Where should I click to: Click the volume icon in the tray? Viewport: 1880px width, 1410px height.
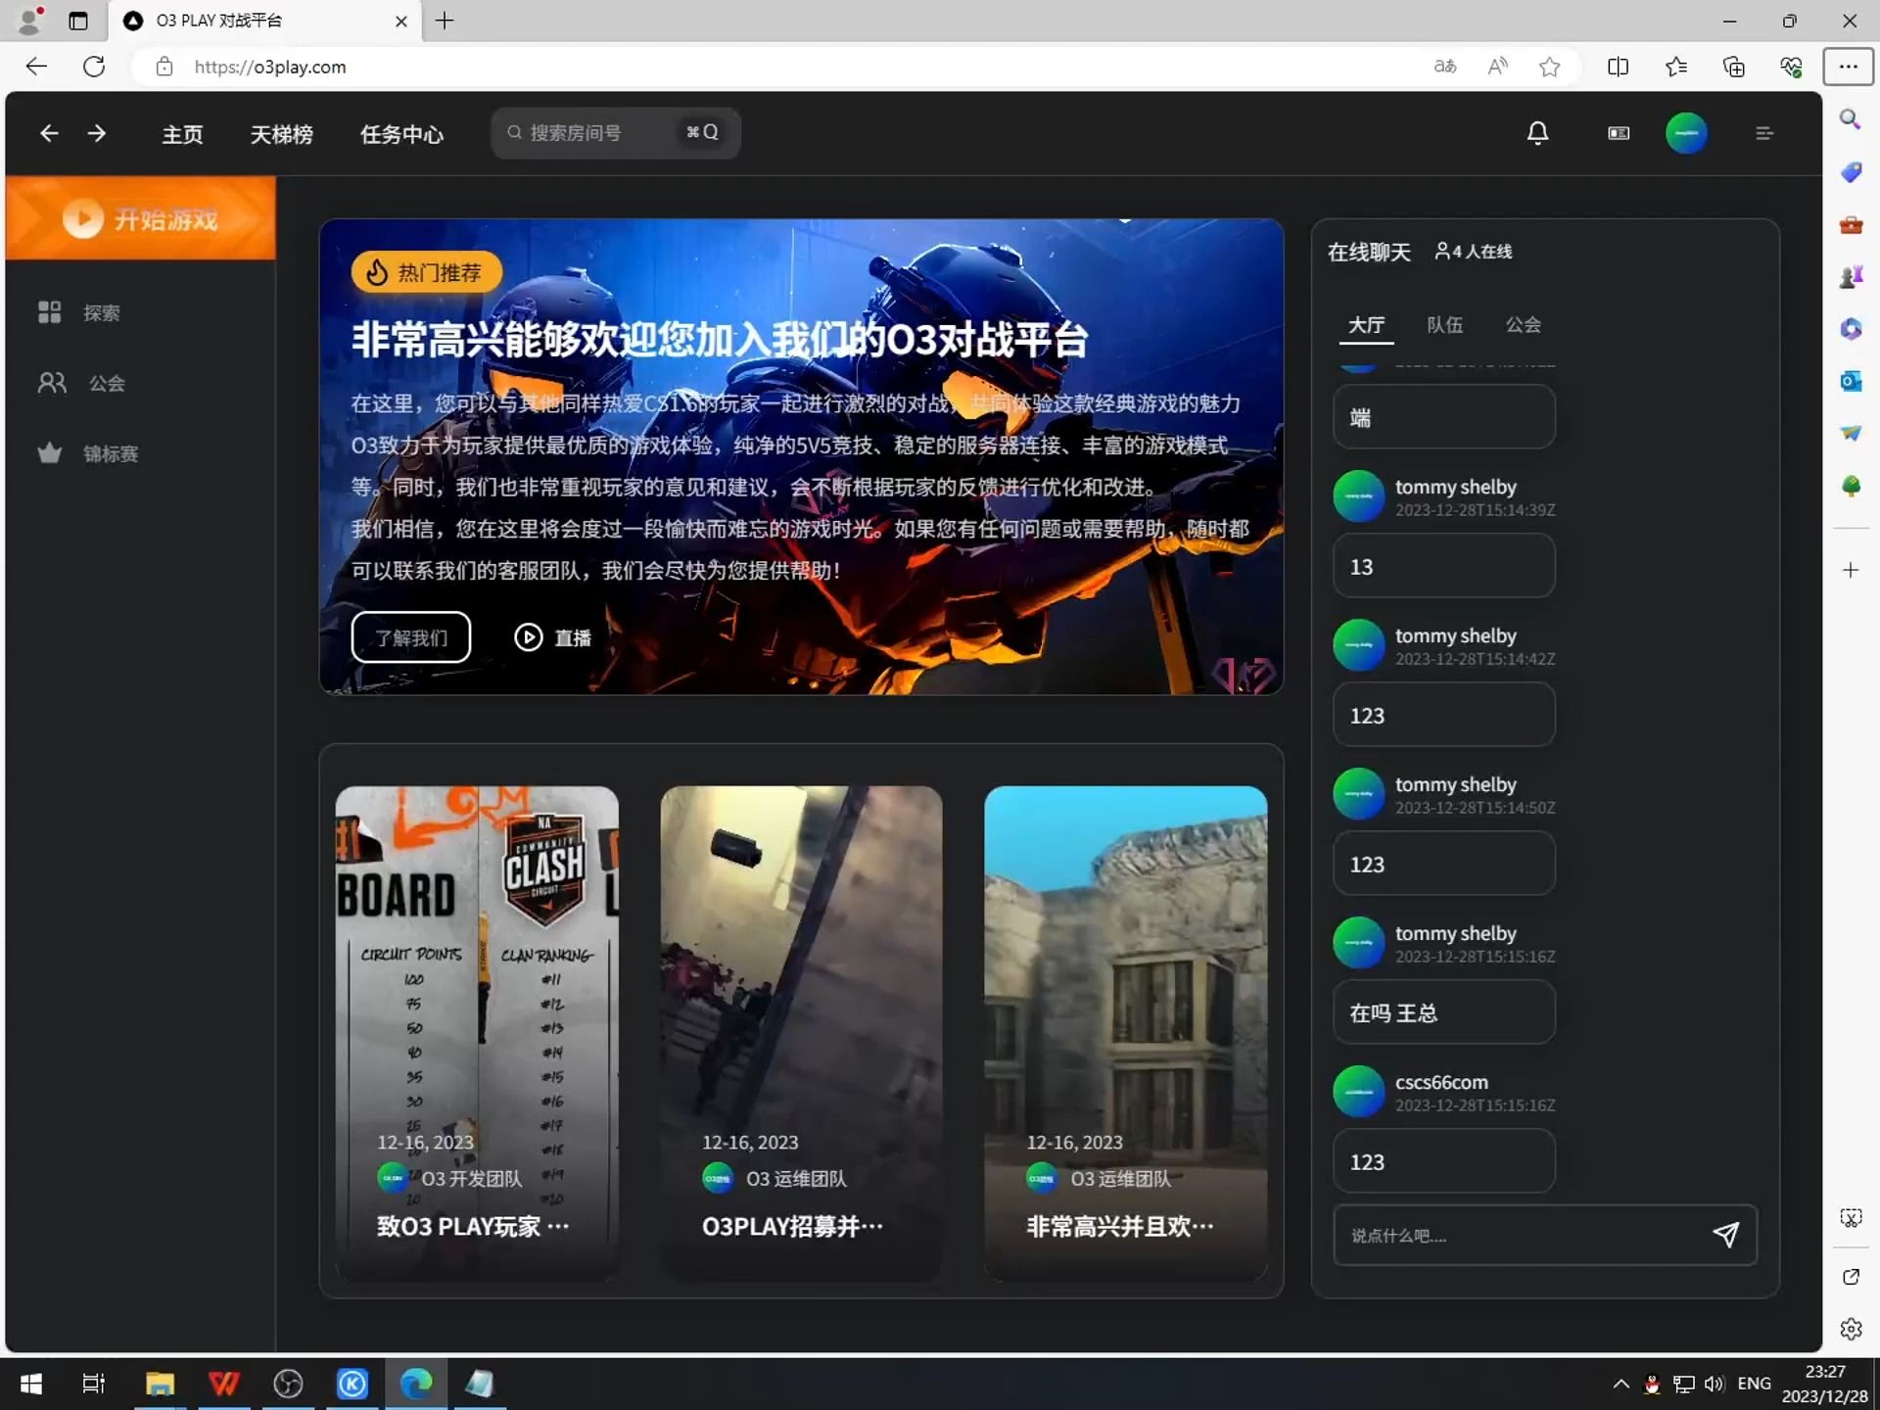pyautogui.click(x=1714, y=1384)
